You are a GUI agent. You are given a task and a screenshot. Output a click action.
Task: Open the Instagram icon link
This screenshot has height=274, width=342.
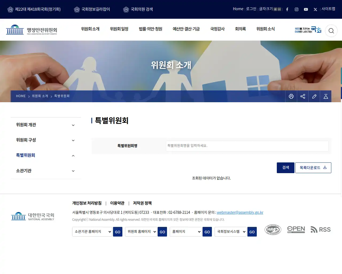coord(297,9)
